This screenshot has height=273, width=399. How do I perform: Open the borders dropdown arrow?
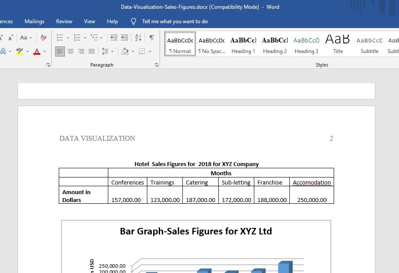(x=150, y=51)
